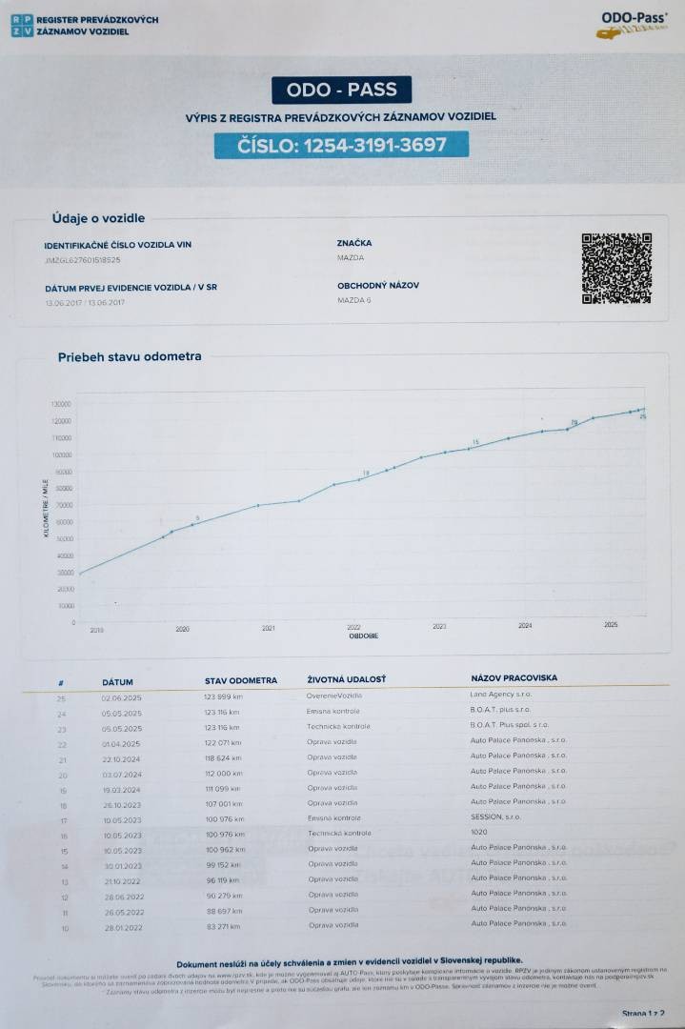Select the '122 071 km' odometer reading
Viewport: 685px width, 1029px height.
pyautogui.click(x=223, y=743)
